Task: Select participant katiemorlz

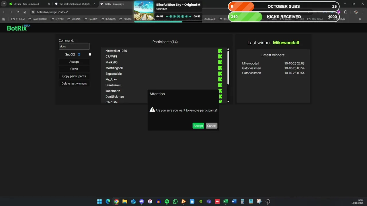Action: (113, 91)
